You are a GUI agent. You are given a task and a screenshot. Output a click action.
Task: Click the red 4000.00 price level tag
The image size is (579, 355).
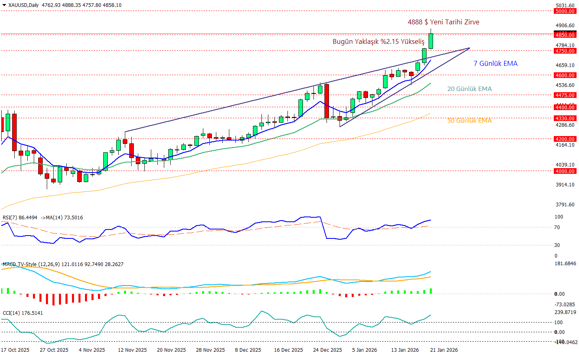tap(565, 171)
